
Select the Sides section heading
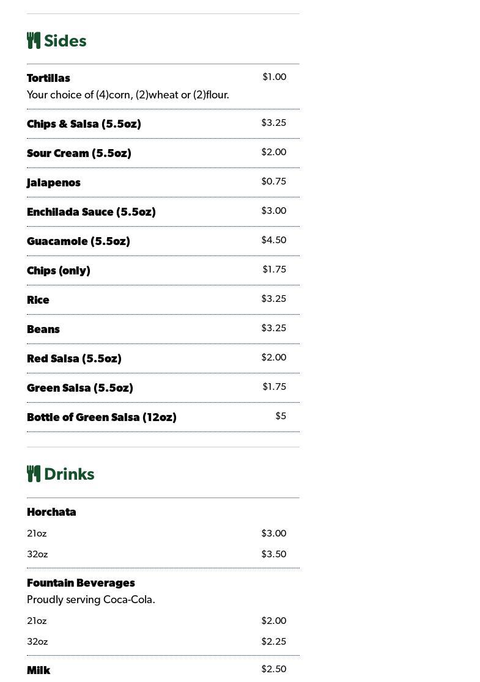pos(65,41)
